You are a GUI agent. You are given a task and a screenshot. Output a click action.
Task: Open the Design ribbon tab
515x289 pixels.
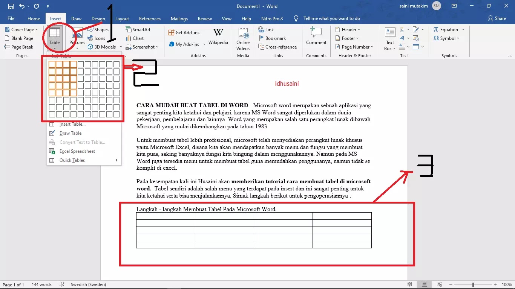tap(98, 18)
